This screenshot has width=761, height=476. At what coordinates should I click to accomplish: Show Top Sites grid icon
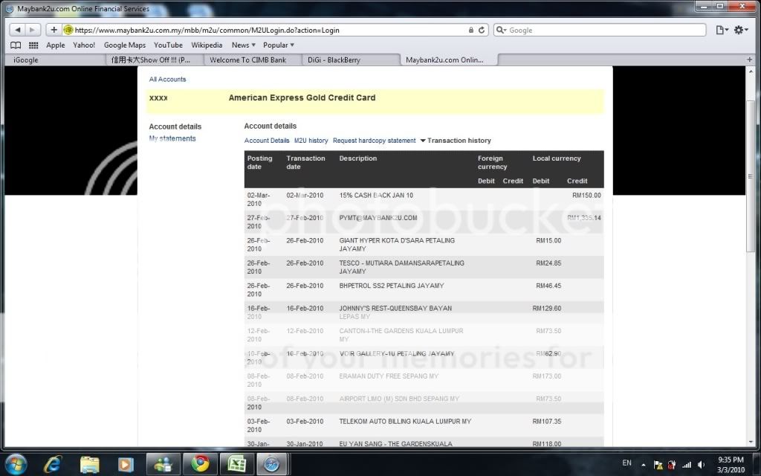[33, 45]
